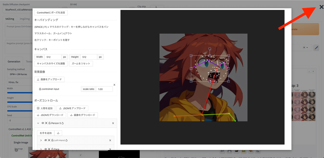Show the hidden Left Hand via eye icon
Image resolution: width=324 pixels, height=158 pixels.
pyautogui.click(x=46, y=141)
